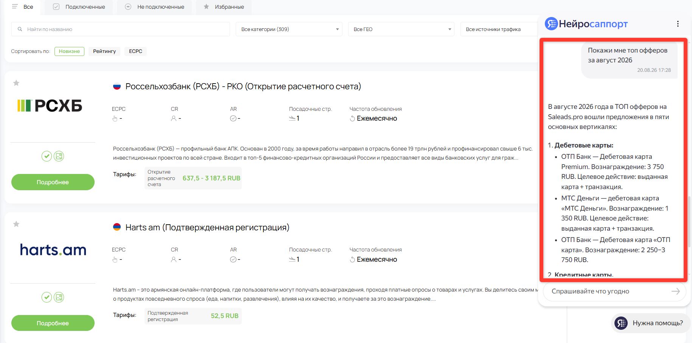The image size is (692, 343).
Task: Sort offers by ECPC
Action: [135, 51]
